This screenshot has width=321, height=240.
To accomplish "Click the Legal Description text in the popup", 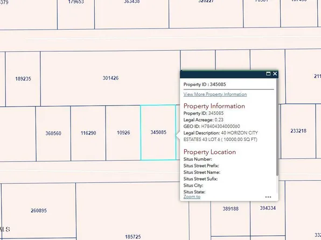I will click(220, 136).
